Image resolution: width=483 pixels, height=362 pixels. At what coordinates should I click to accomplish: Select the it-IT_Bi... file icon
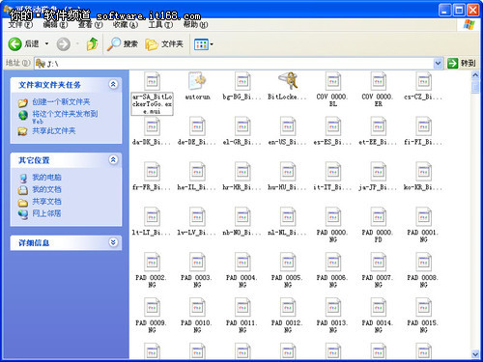(x=333, y=172)
